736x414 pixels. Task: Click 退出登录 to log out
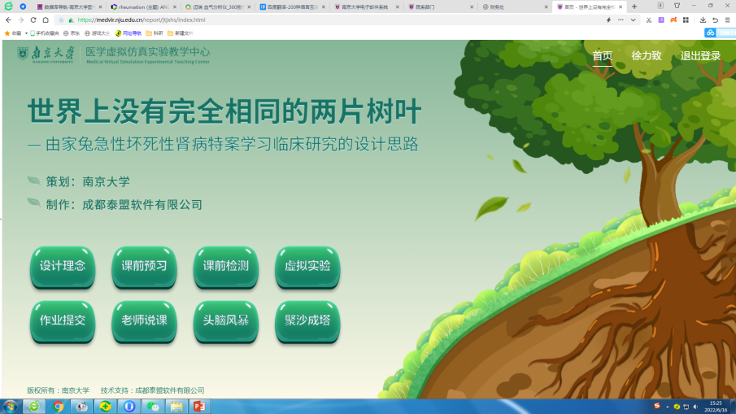[x=700, y=56]
